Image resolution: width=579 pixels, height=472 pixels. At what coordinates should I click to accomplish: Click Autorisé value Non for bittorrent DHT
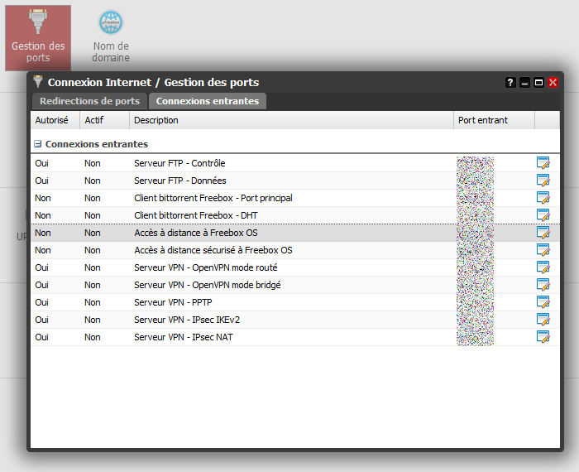(x=43, y=215)
